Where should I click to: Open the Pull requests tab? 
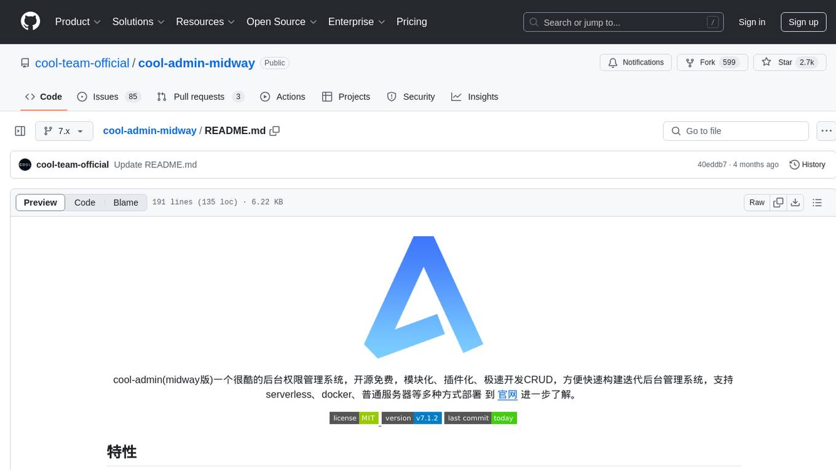pos(200,97)
